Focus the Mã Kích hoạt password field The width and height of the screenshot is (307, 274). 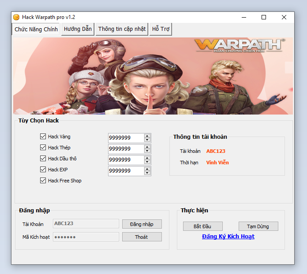pyautogui.click(x=86, y=237)
